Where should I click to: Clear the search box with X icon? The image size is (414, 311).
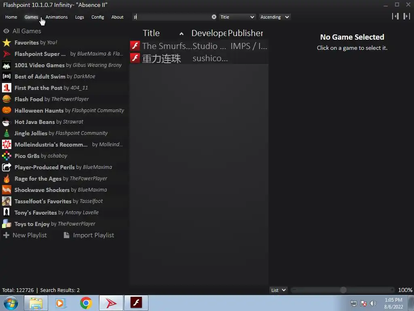tap(214, 17)
